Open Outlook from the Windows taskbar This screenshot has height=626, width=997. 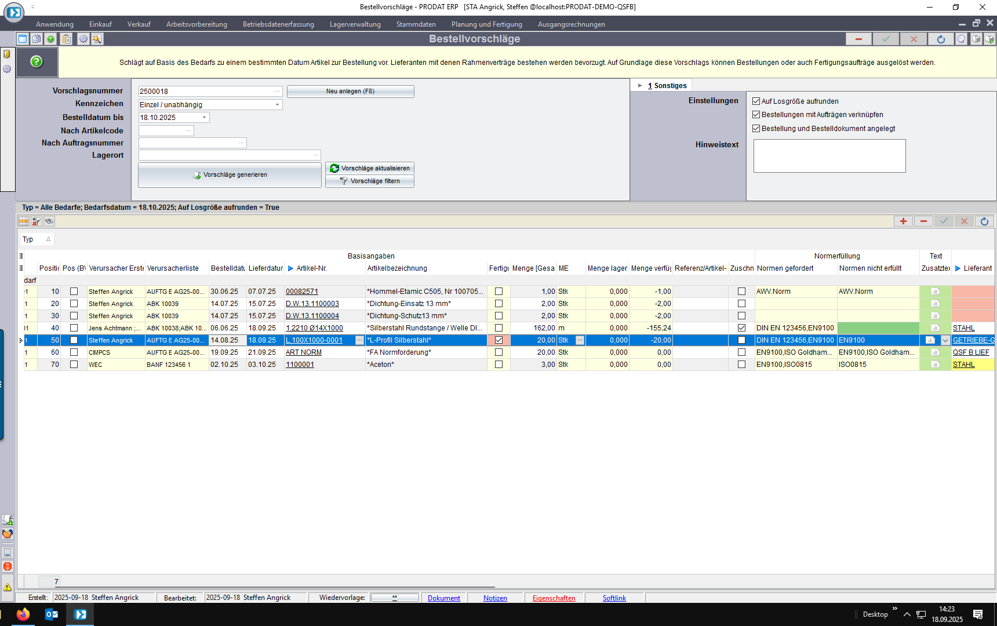[52, 614]
